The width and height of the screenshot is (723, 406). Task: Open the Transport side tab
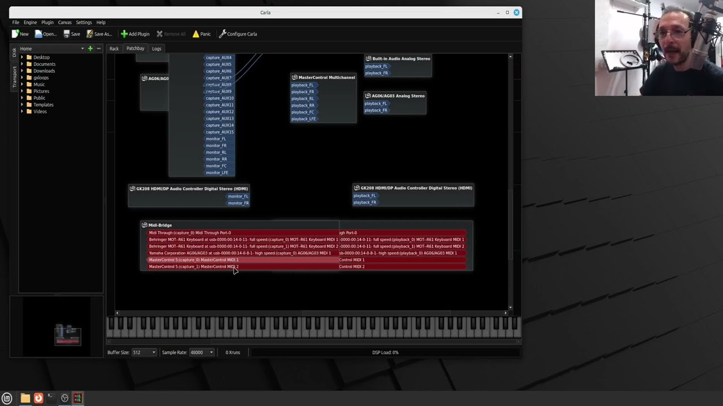point(15,76)
